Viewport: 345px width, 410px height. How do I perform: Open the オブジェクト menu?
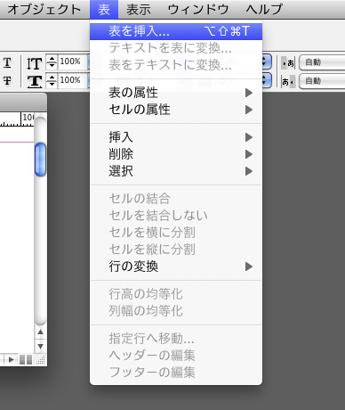click(x=44, y=10)
